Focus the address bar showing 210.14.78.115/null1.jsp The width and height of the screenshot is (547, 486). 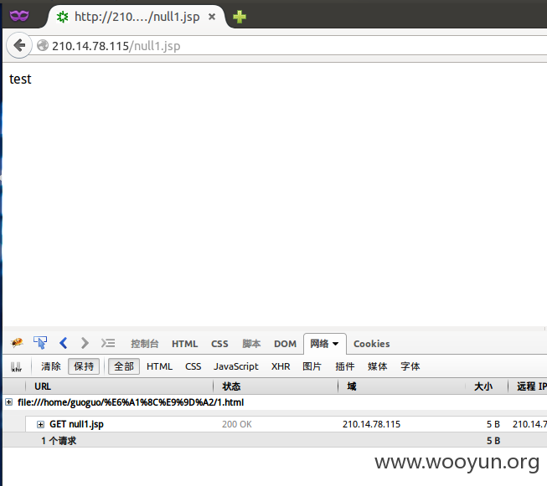(290, 45)
